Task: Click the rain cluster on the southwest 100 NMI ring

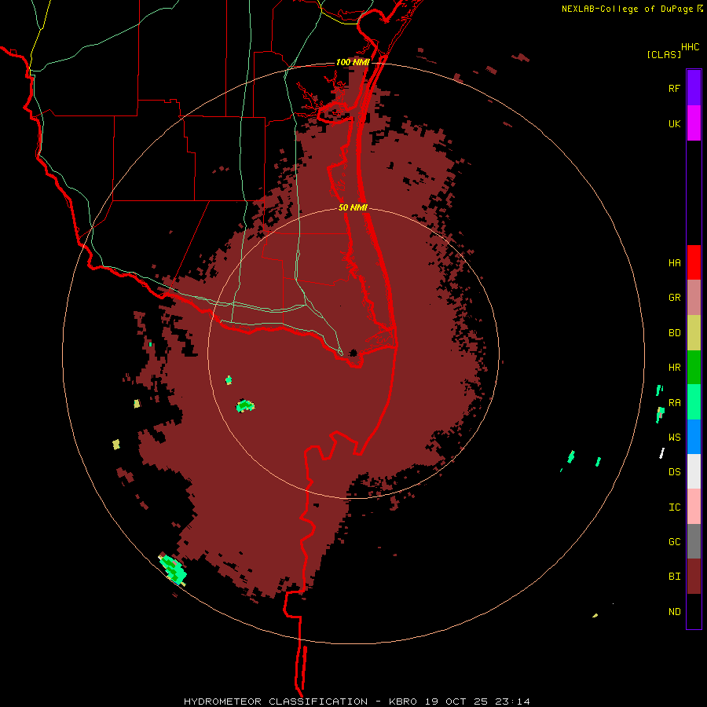Action: [x=173, y=570]
